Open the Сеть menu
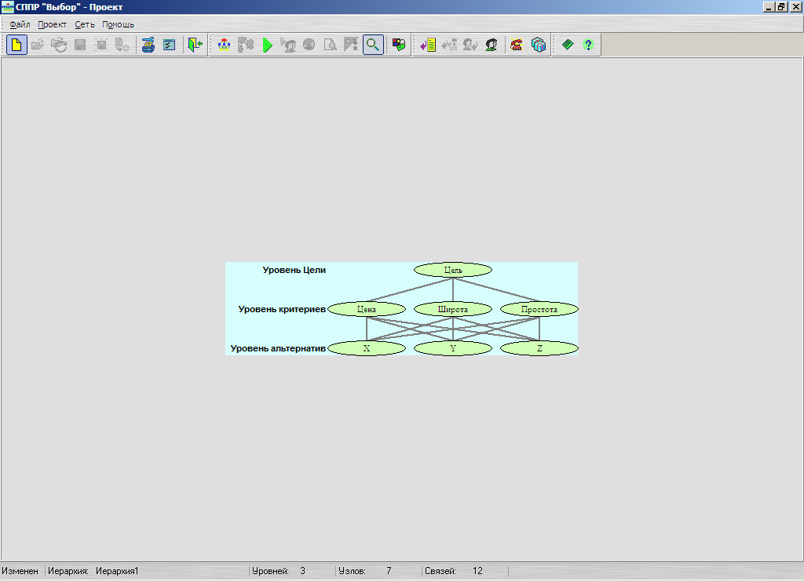 [85, 24]
